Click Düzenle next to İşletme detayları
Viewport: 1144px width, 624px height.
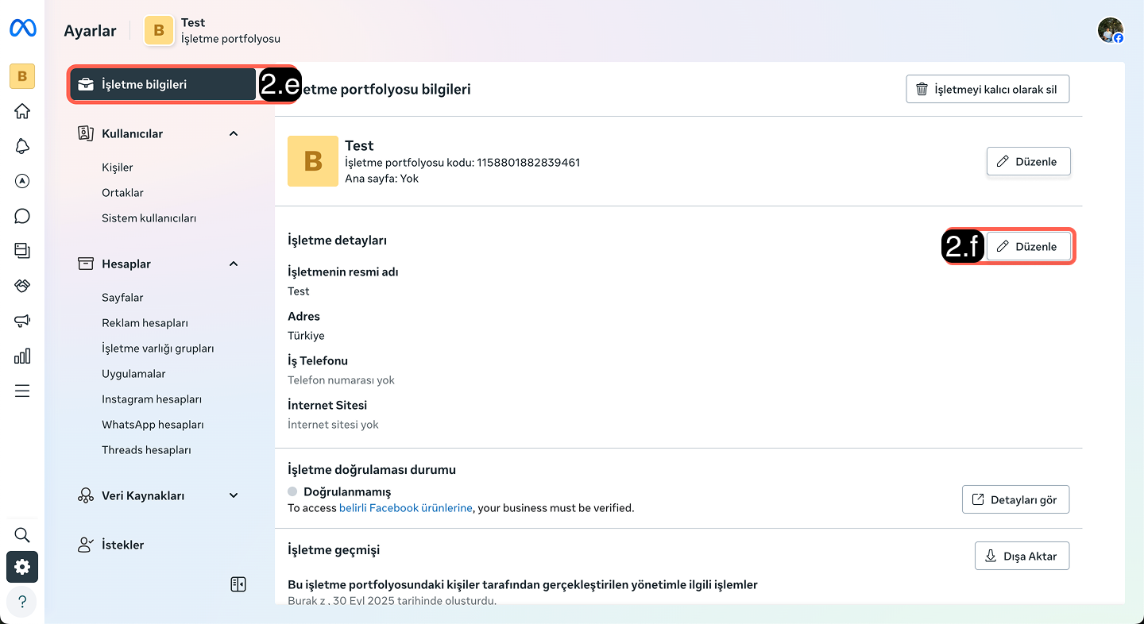(1028, 247)
